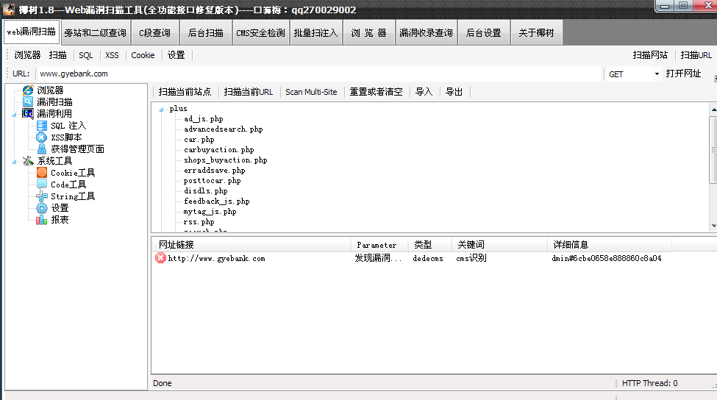This screenshot has width=717, height=400.
Task: Click the SQL 注入 database icon
Action: click(x=42, y=125)
